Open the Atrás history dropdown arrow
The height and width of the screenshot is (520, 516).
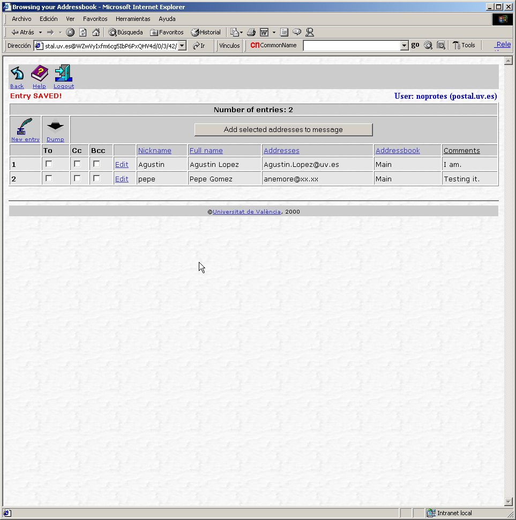point(40,33)
